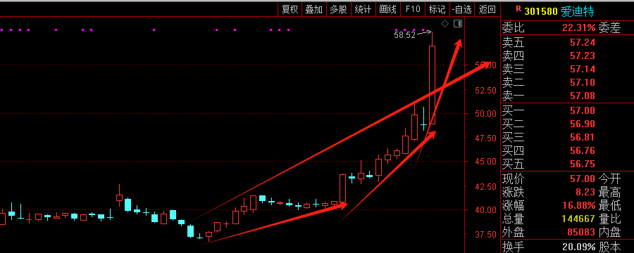Select the 卖三 price 57.14

pyautogui.click(x=583, y=70)
